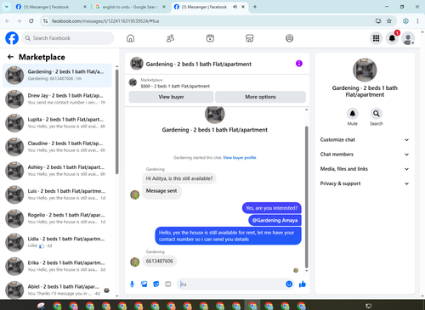The image size is (425, 310).
Task: Open the system tray display icon on taskbar
Action: click(x=368, y=306)
